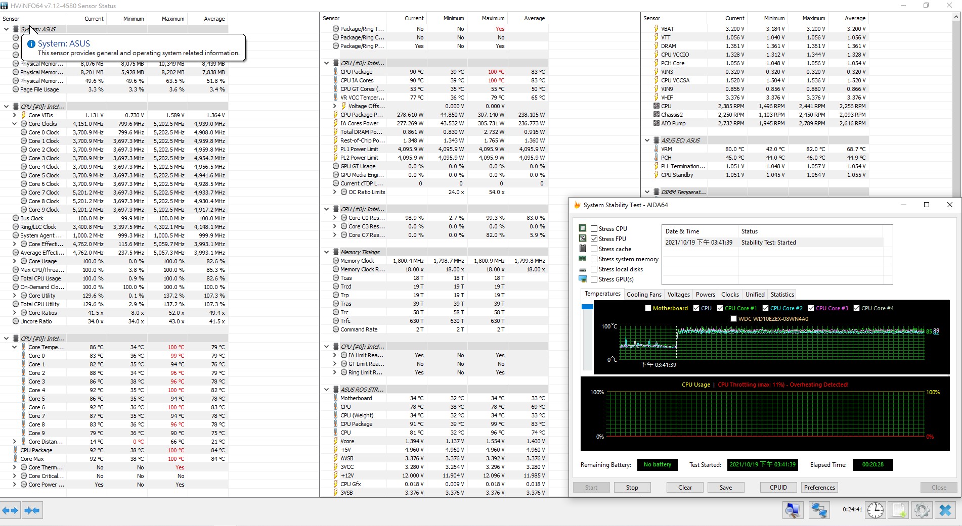Collapse the ASUS EC: ASUS group
This screenshot has height=526, width=962.
click(x=647, y=140)
